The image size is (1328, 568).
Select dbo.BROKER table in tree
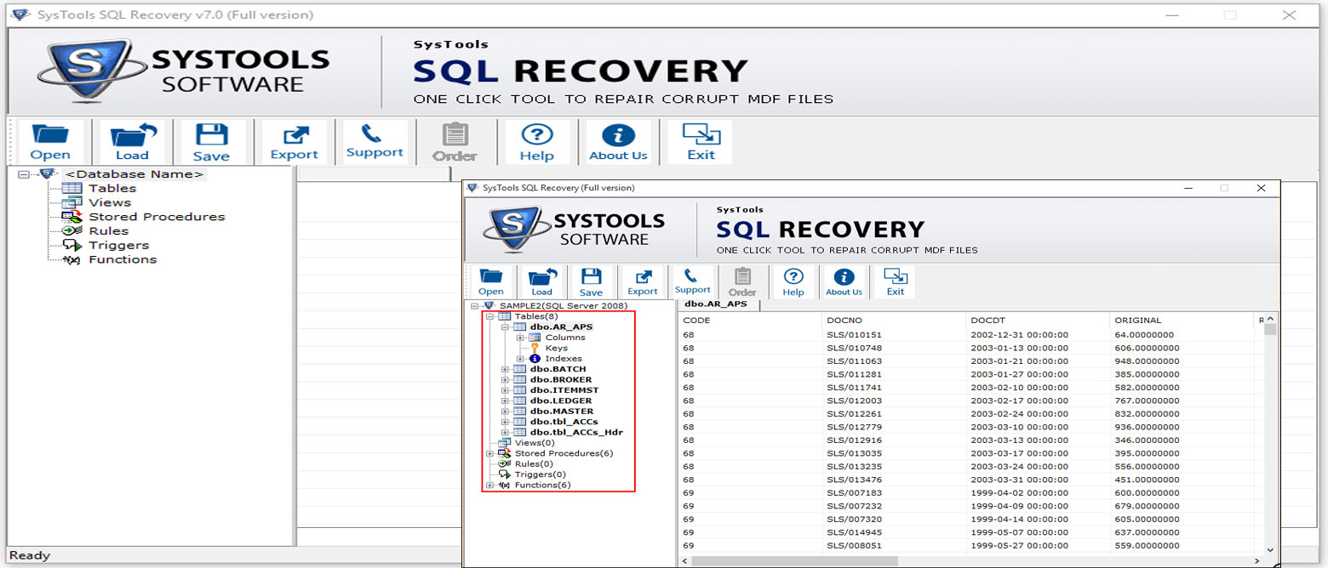click(560, 379)
